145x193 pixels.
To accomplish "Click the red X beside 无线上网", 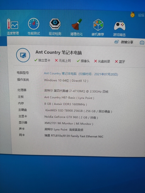I will 56,60.
